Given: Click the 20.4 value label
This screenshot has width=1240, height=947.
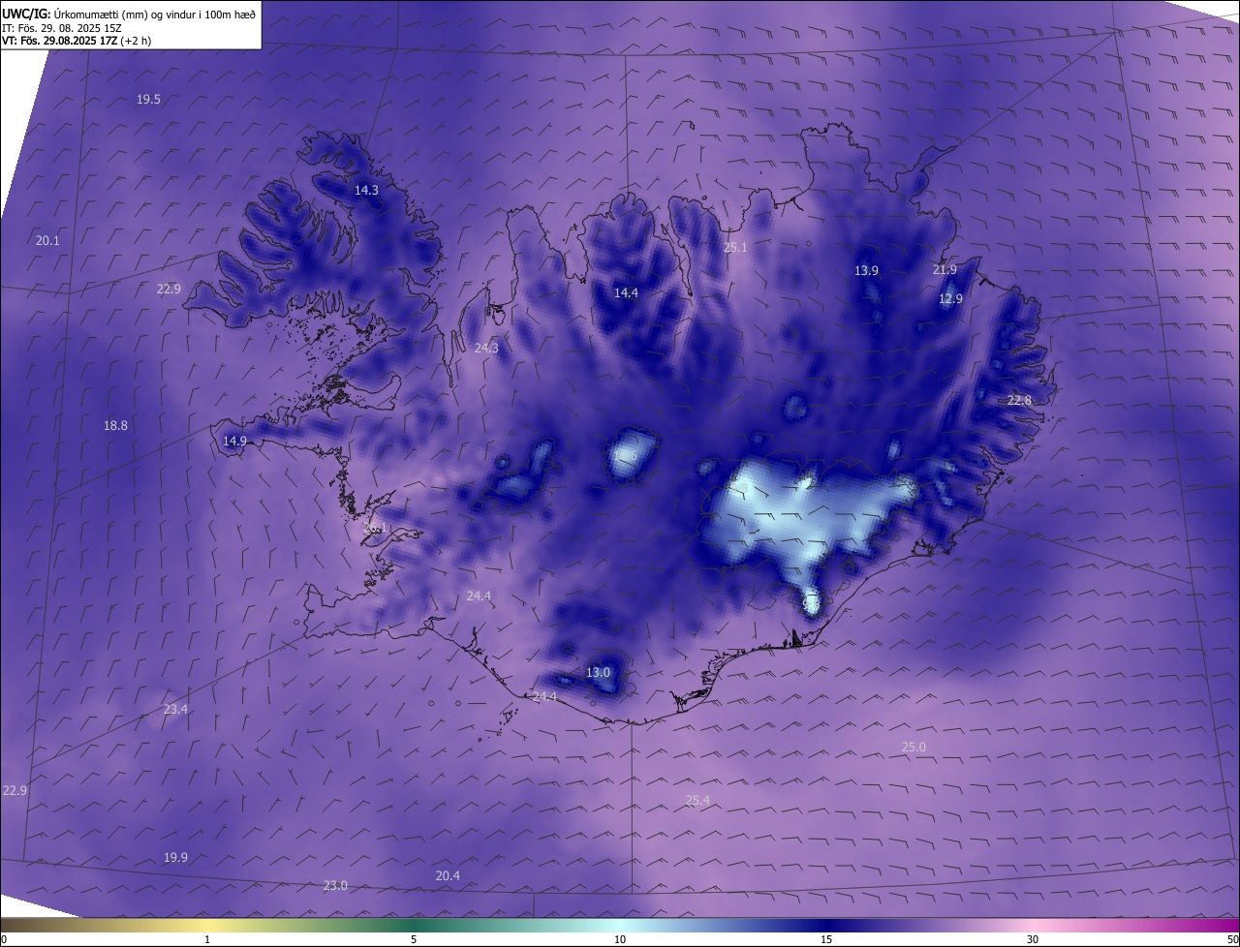Looking at the screenshot, I should (x=448, y=876).
